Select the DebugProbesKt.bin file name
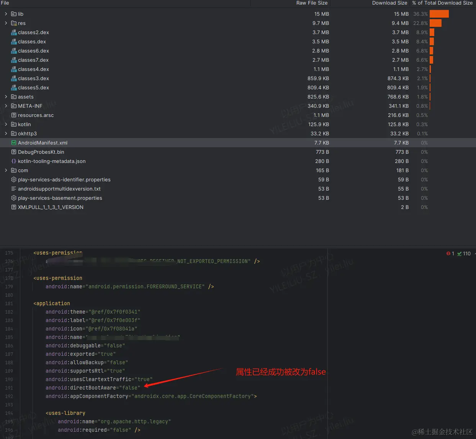This screenshot has width=476, height=439. tap(41, 152)
